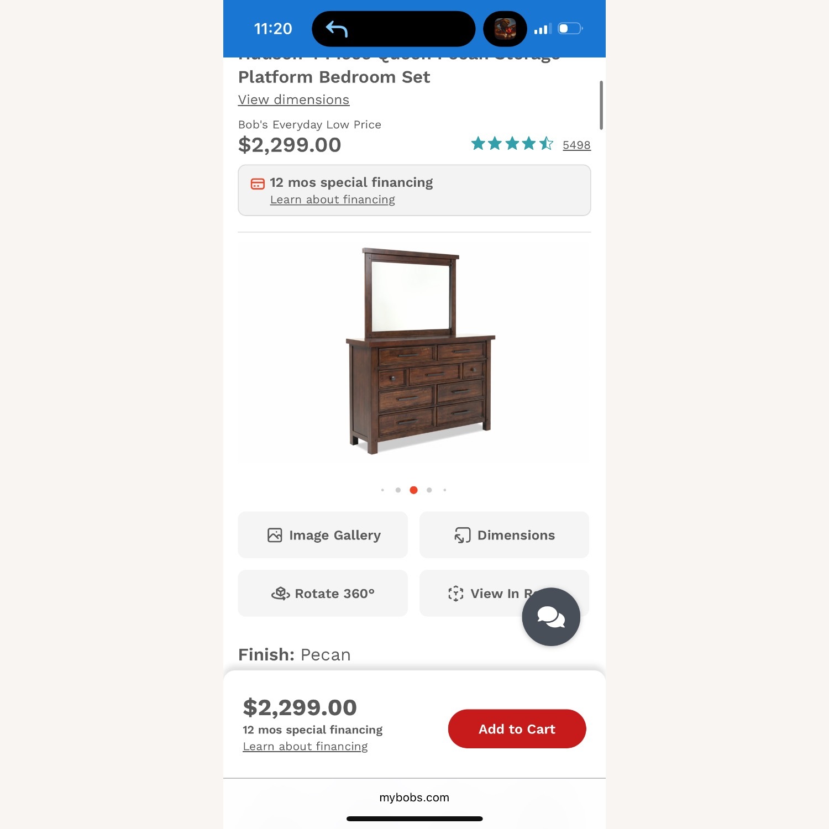This screenshot has width=829, height=829.
Task: Open the View In Room AR icon
Action: (457, 593)
